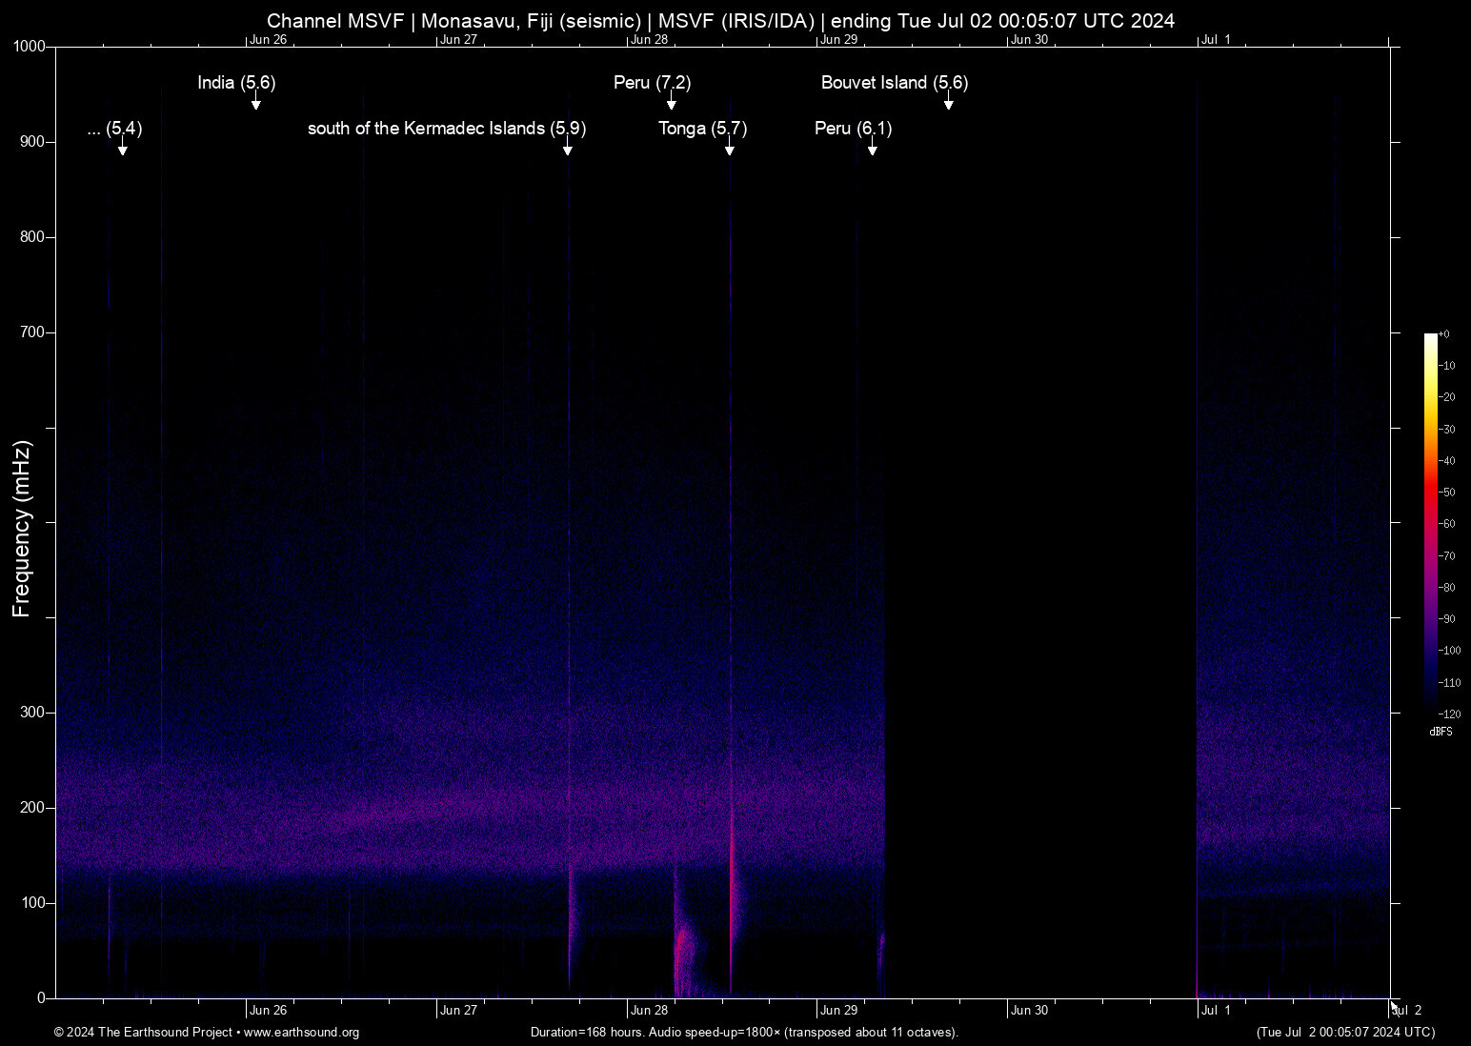The width and height of the screenshot is (1471, 1046).
Task: Click the 'Frequency (mHz)' axis title
Action: coord(22,529)
